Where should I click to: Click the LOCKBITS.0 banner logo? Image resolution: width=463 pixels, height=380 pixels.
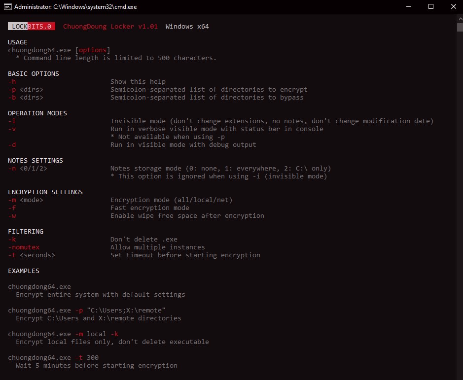click(x=31, y=26)
